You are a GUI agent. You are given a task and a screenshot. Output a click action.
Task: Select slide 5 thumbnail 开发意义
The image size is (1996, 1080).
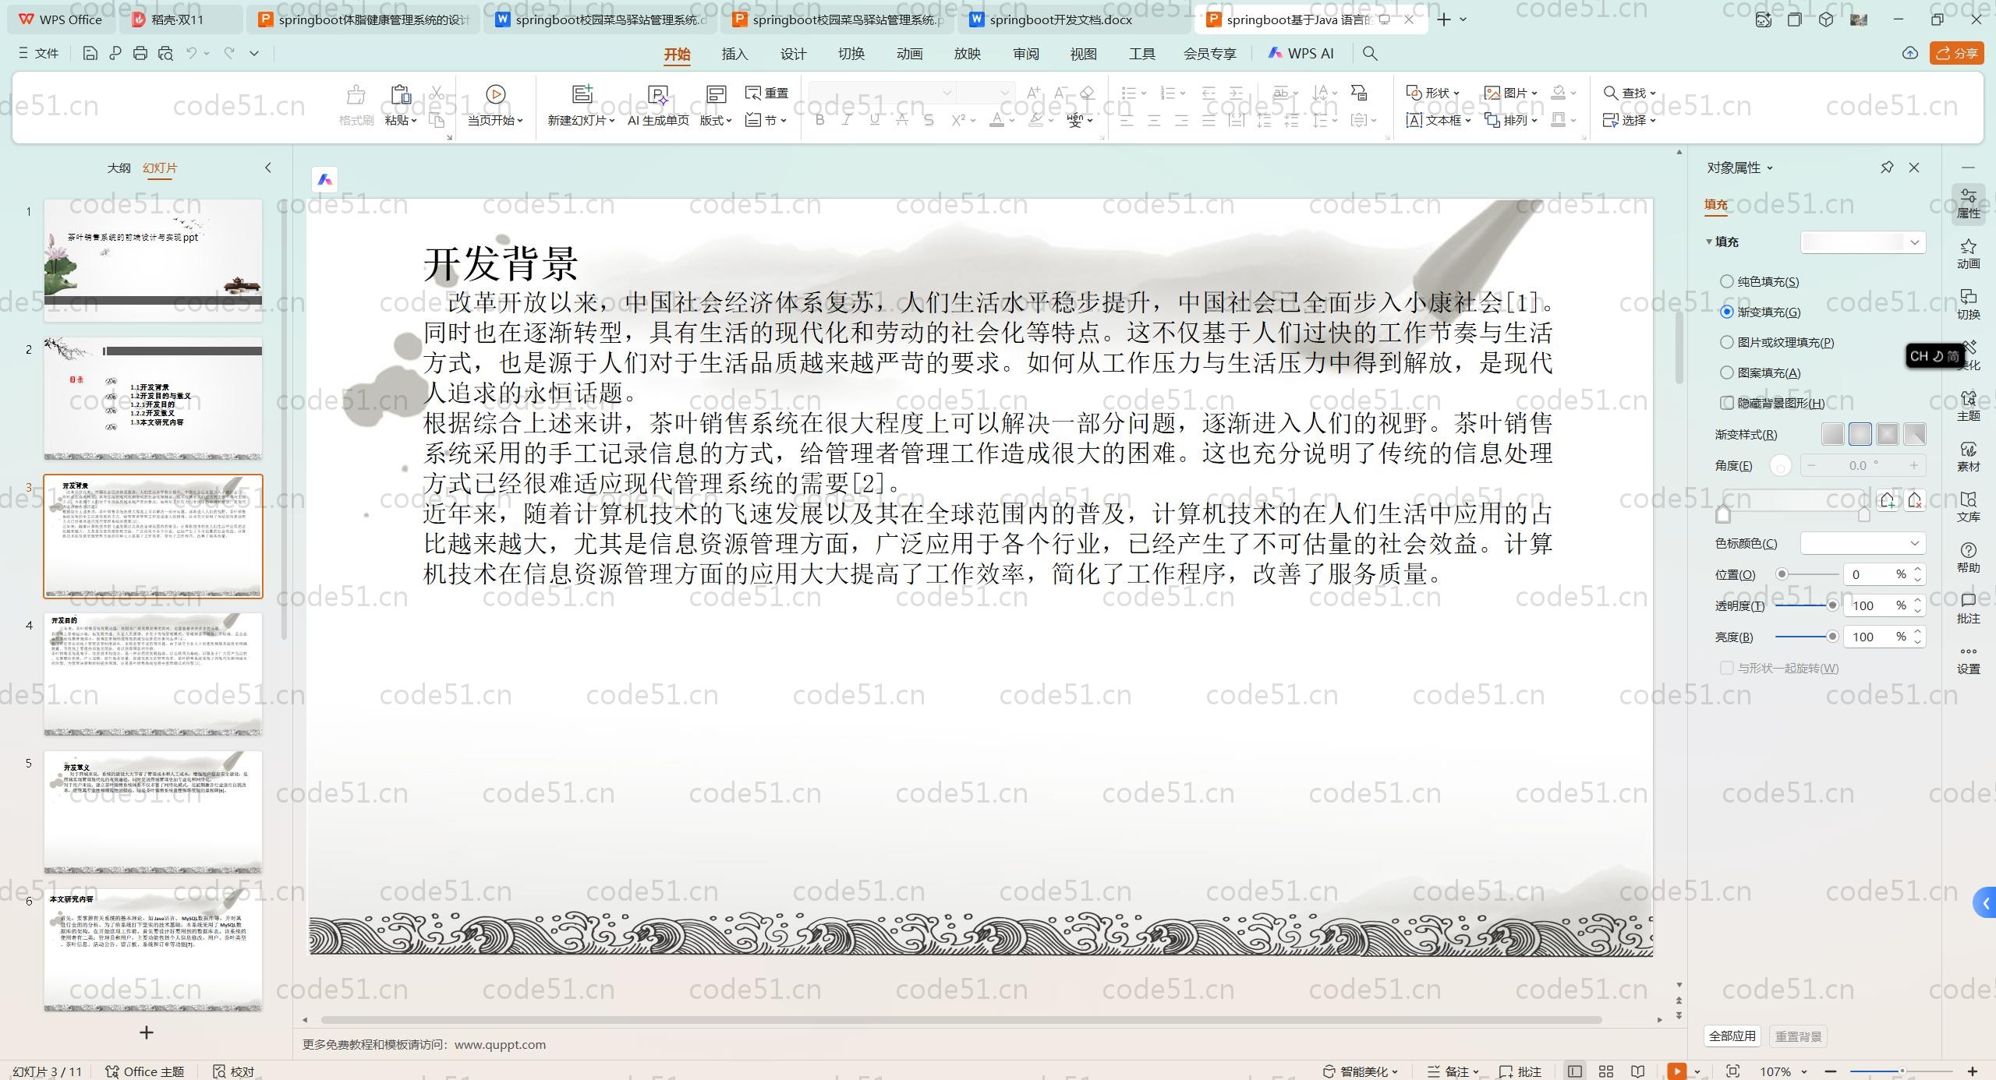153,811
